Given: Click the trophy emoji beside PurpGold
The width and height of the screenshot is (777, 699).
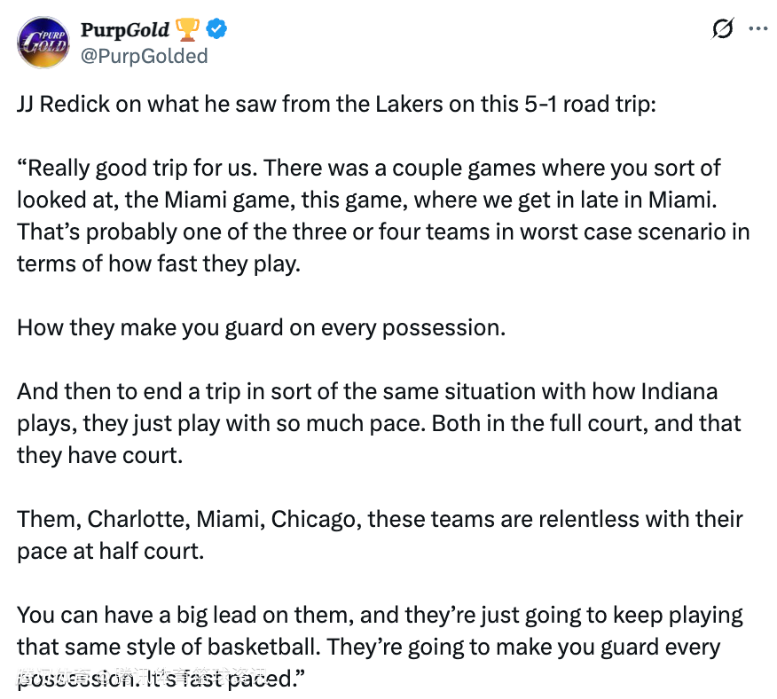Looking at the screenshot, I should pos(187,29).
